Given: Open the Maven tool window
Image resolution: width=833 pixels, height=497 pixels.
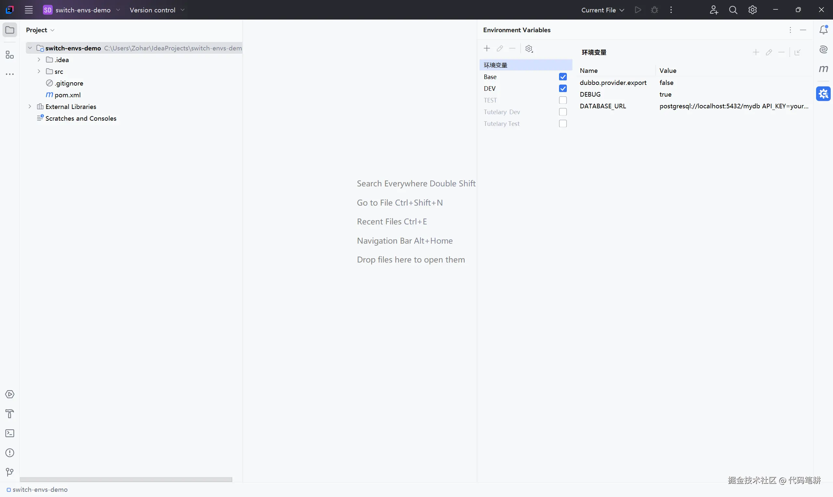Looking at the screenshot, I should coord(823,69).
